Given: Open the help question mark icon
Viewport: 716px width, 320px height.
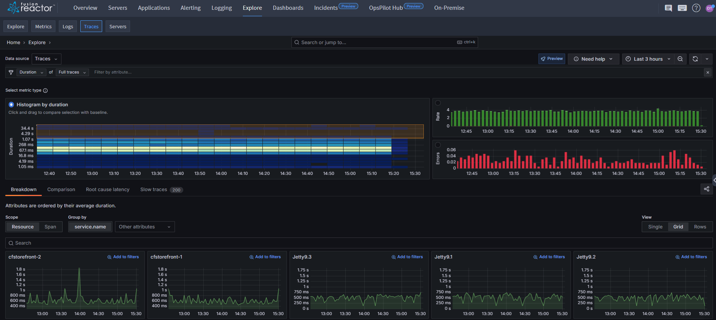Looking at the screenshot, I should tap(696, 8).
